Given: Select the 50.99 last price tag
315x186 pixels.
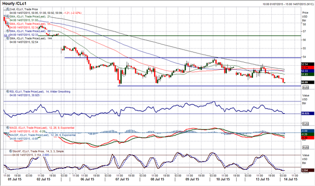Looking at the screenshot, I should [307, 82].
